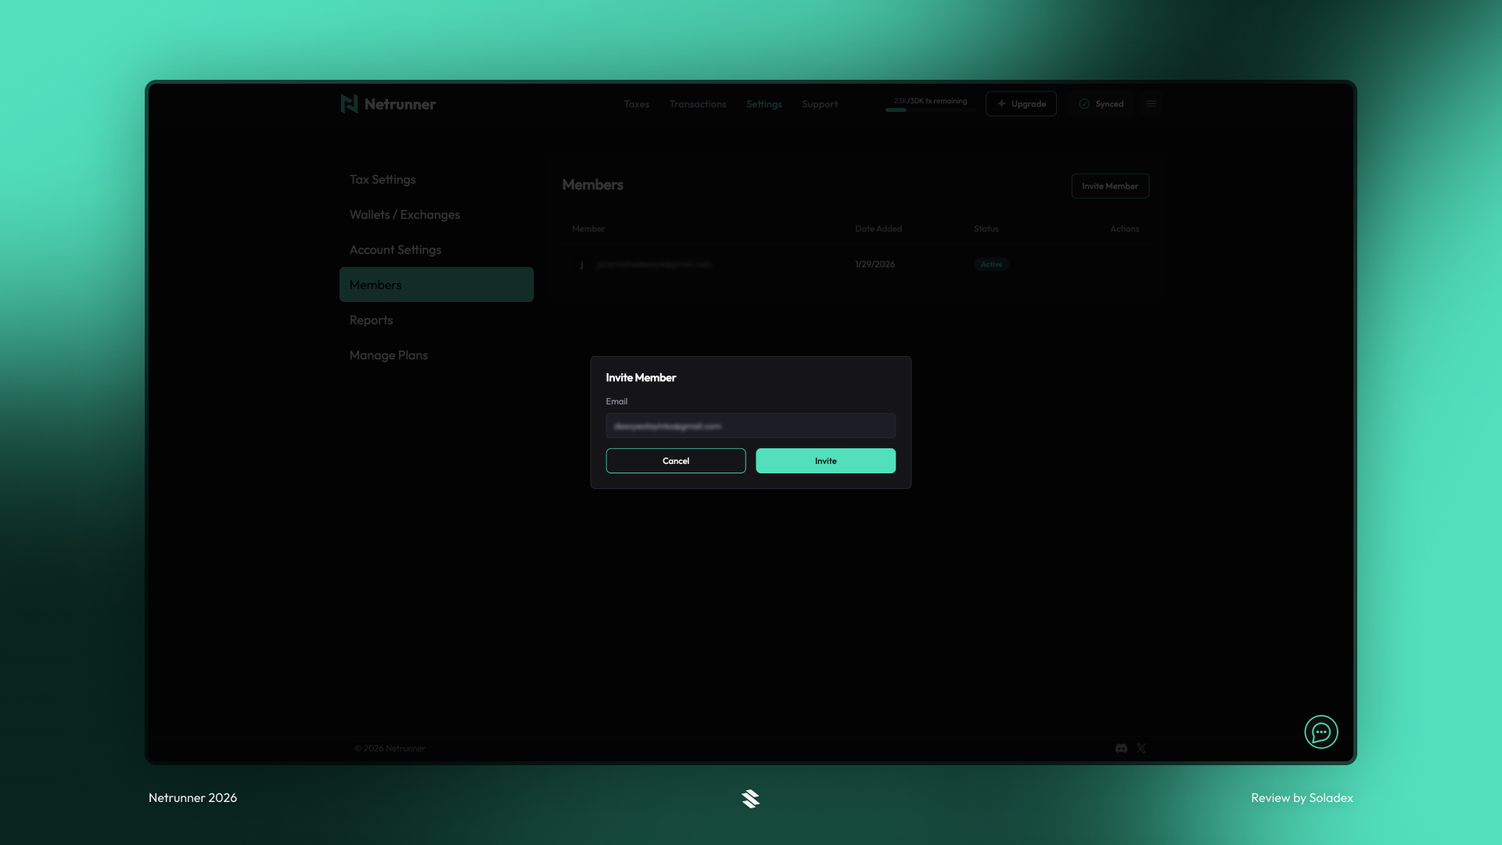Click the Netrunner logo icon
Image resolution: width=1502 pixels, height=845 pixels.
click(350, 103)
